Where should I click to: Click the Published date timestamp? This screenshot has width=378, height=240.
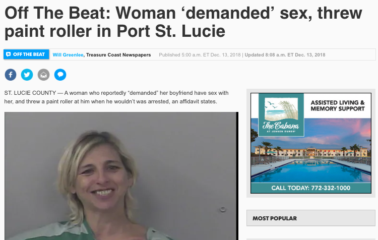(200, 55)
